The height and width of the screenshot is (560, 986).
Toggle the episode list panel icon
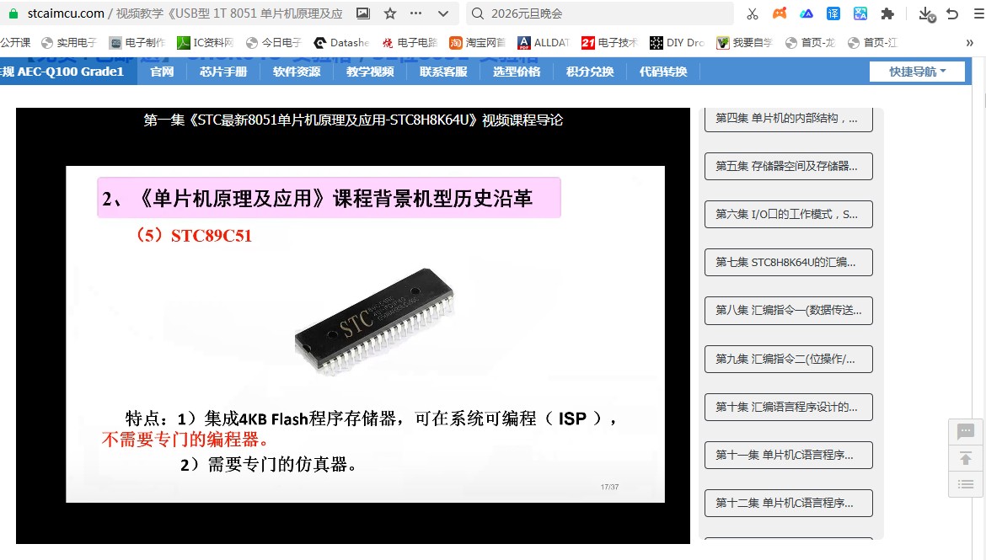964,484
